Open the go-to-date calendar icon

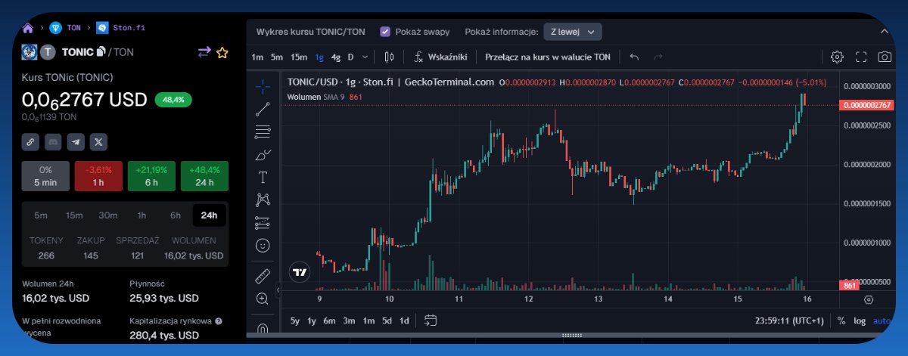tap(430, 320)
